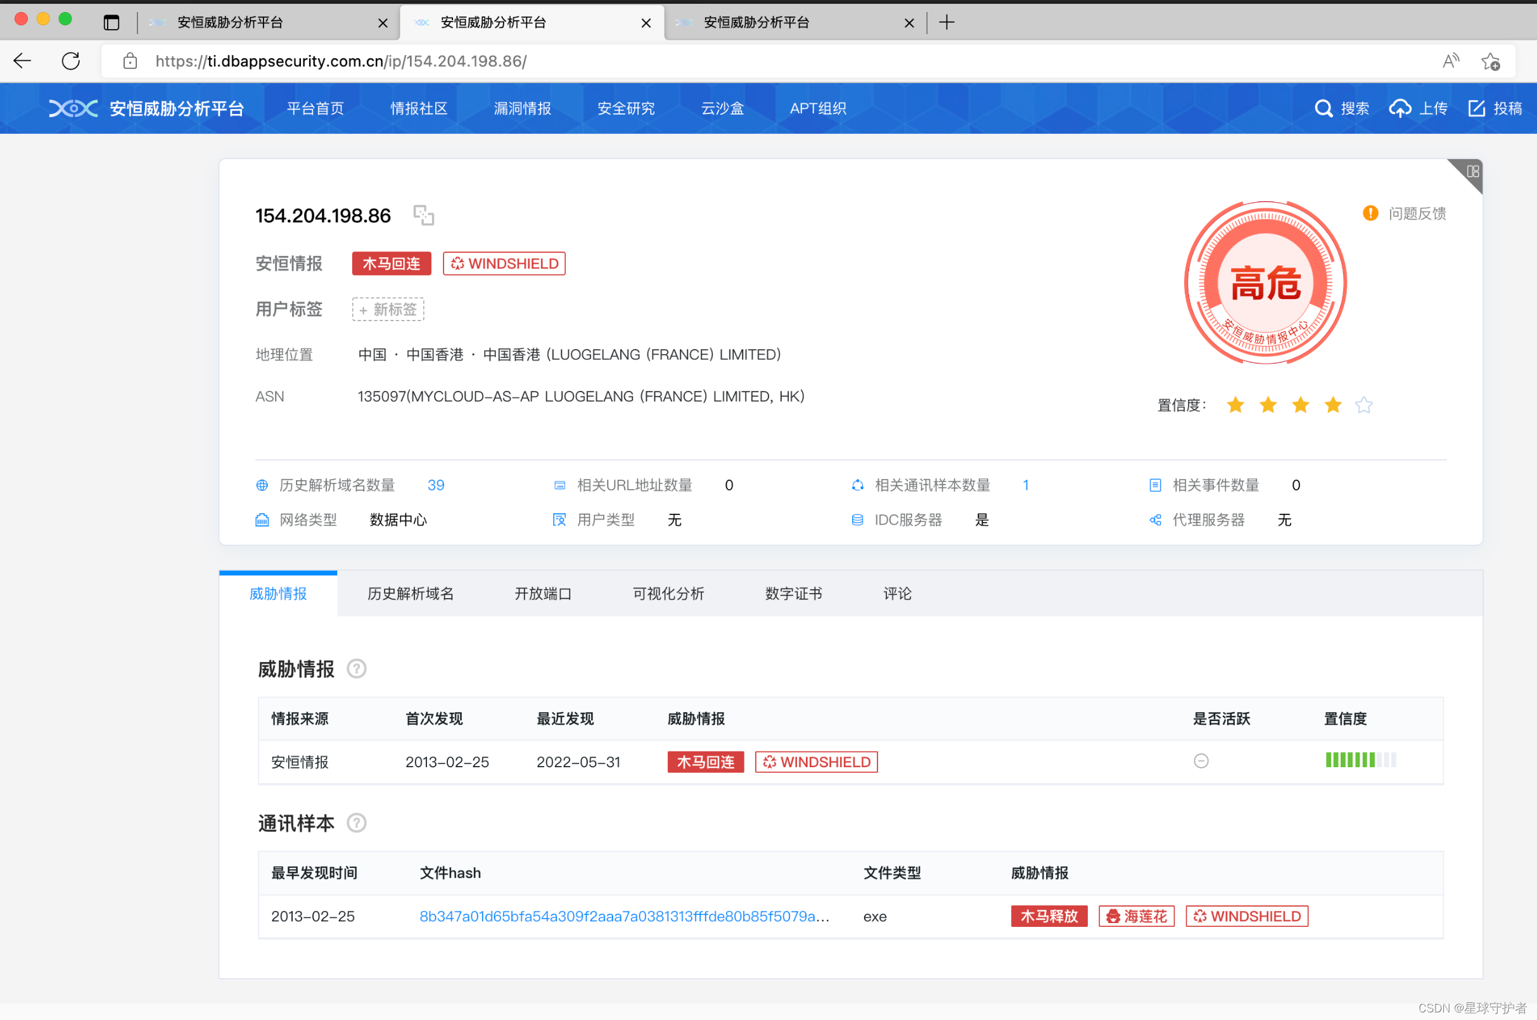Copy the IP address with copy icon
This screenshot has height=1020, width=1537.
pos(423,215)
